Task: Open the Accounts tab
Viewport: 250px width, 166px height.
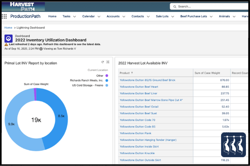Action: pyautogui.click(x=113, y=16)
